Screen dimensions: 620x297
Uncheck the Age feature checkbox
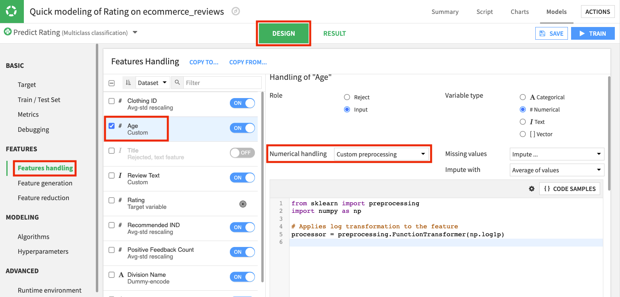coord(112,126)
